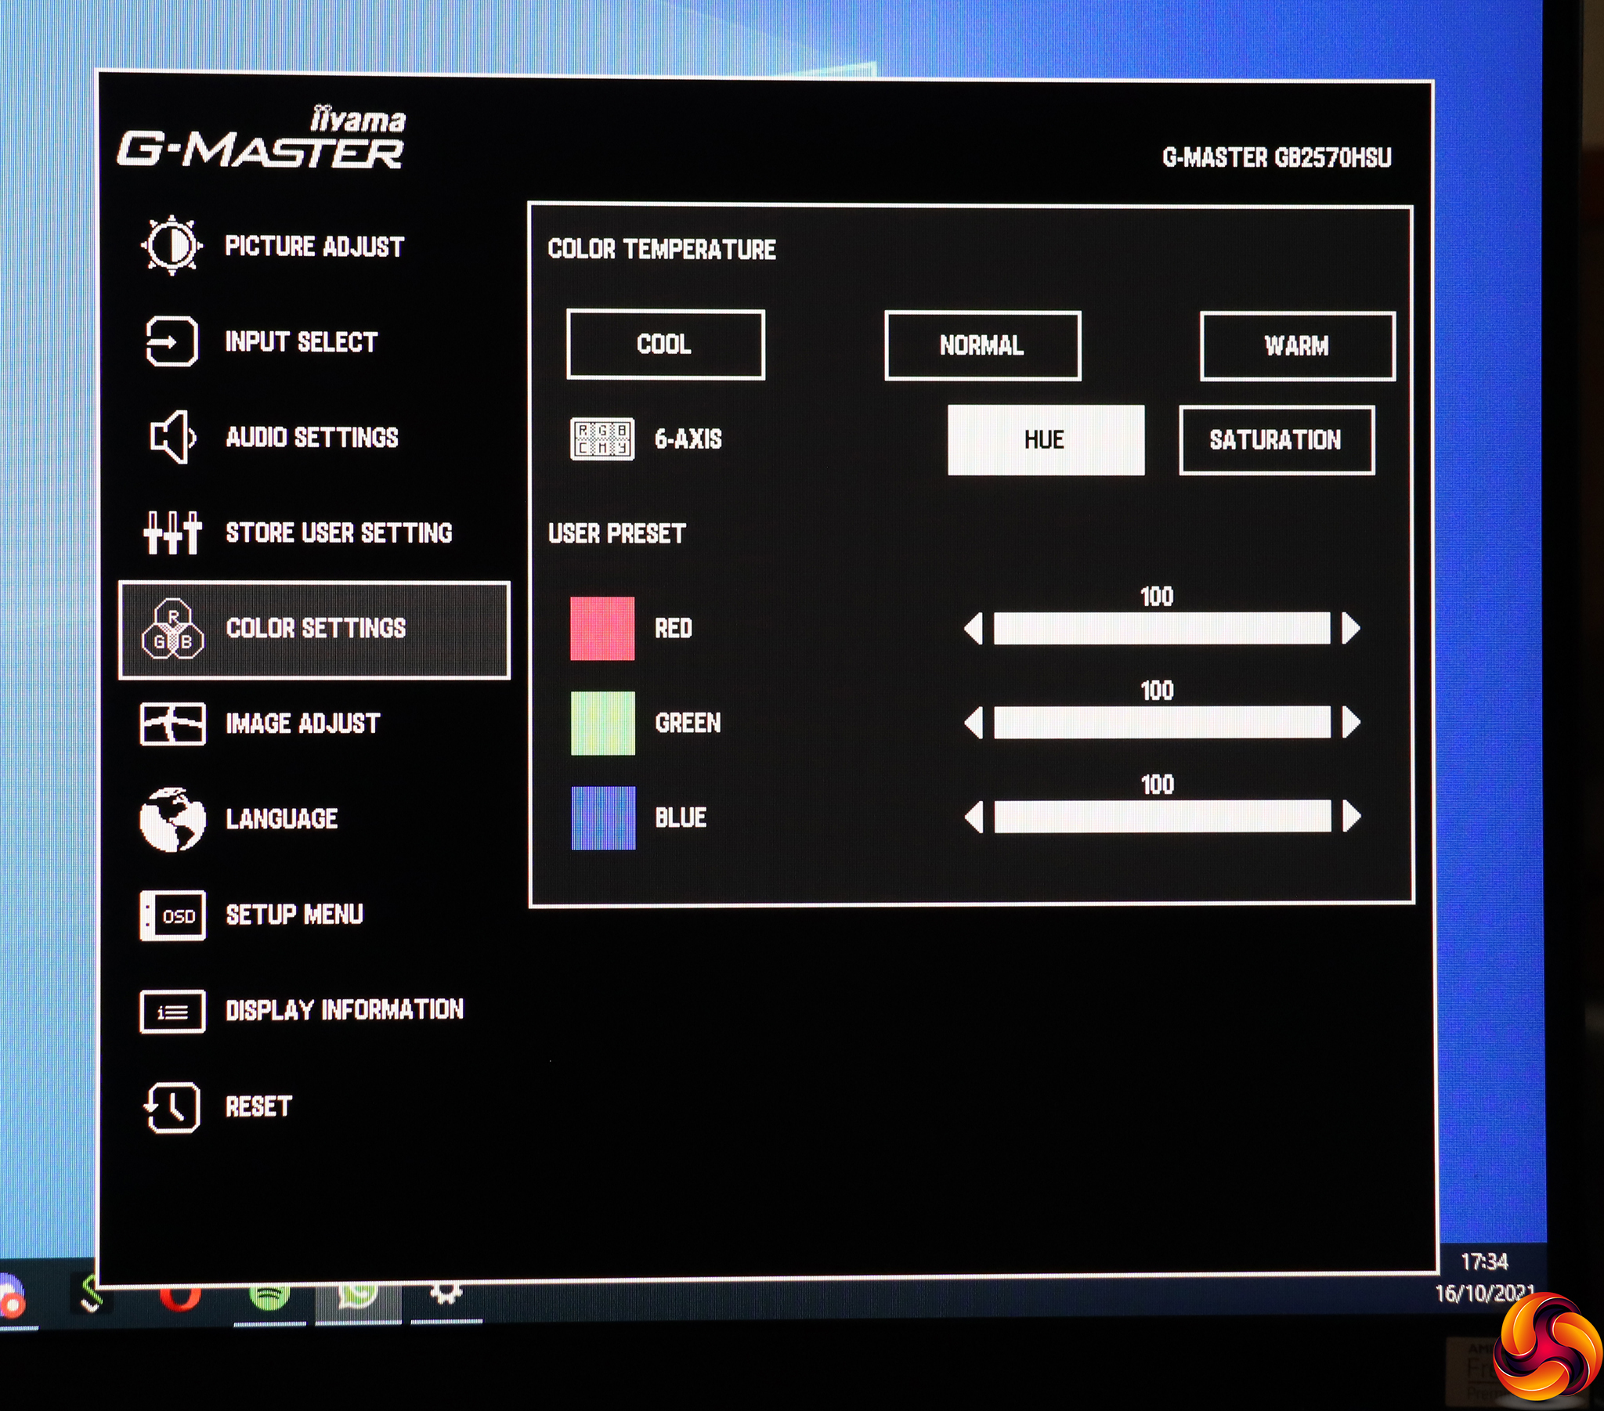
Task: Select the Cool color temperature
Action: click(x=665, y=345)
